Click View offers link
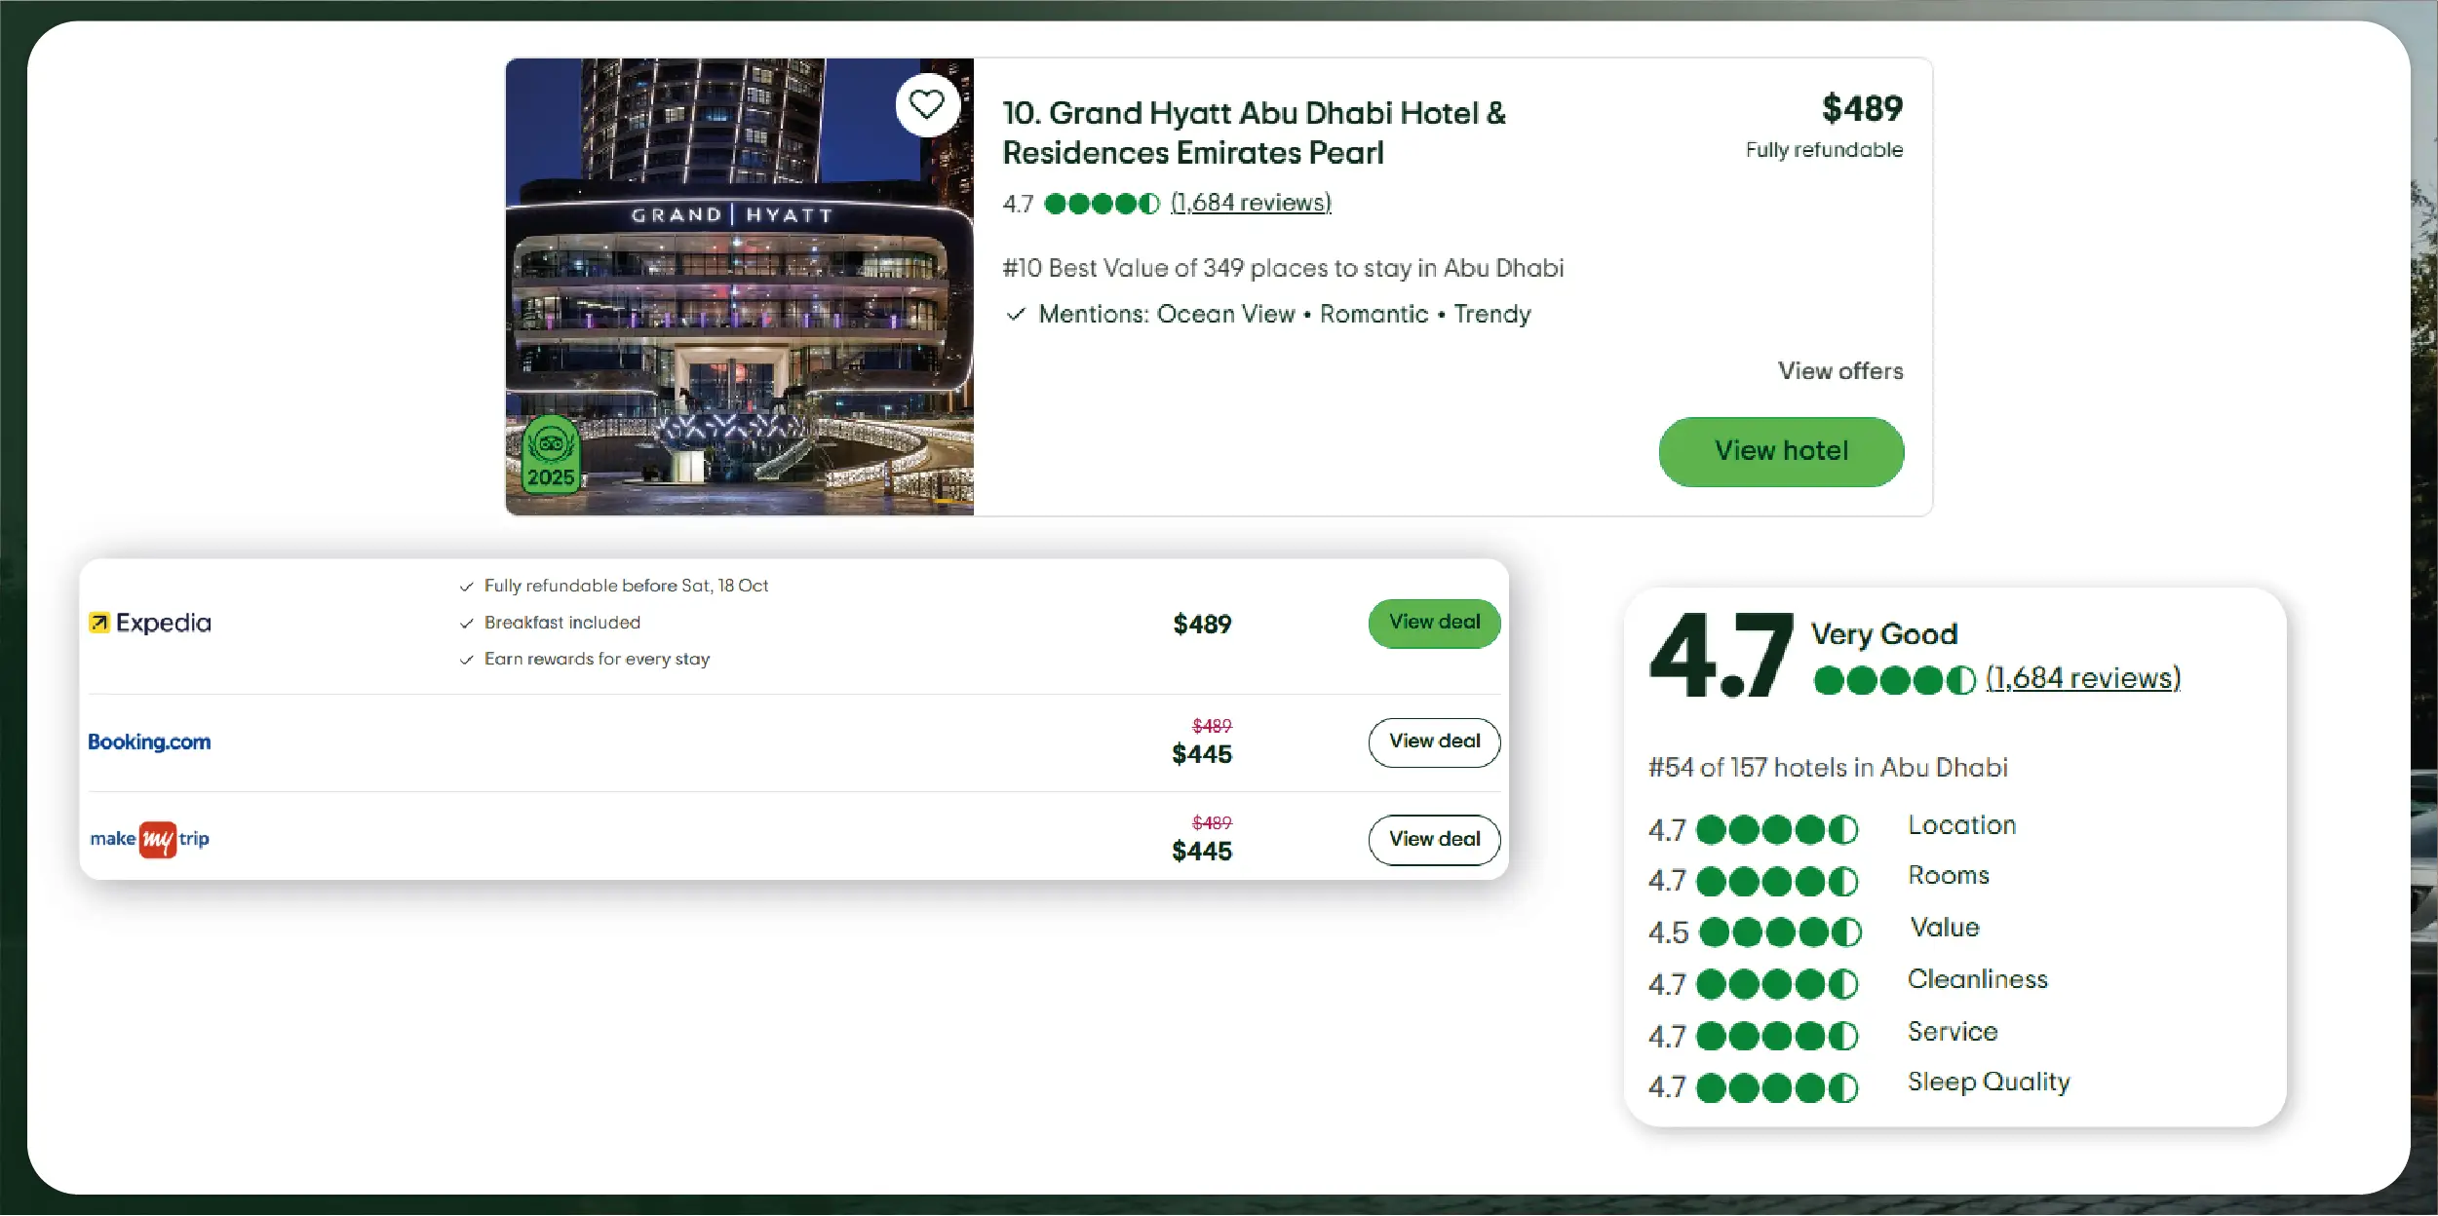 point(1839,371)
